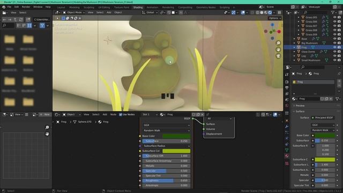This screenshot has width=343, height=193.
Task: Open the Random Walk dropdown in node
Action: point(166,130)
